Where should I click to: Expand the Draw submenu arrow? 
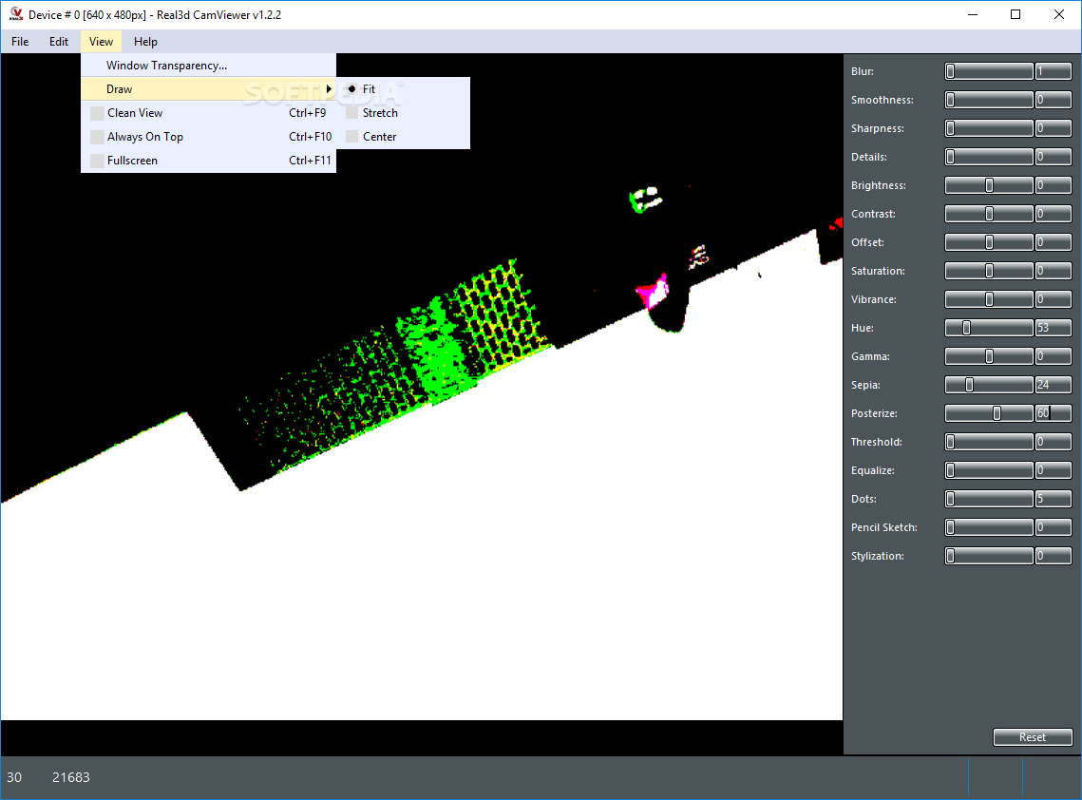329,89
